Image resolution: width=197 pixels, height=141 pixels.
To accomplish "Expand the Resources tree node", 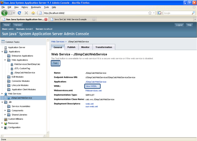I will point(2,123).
